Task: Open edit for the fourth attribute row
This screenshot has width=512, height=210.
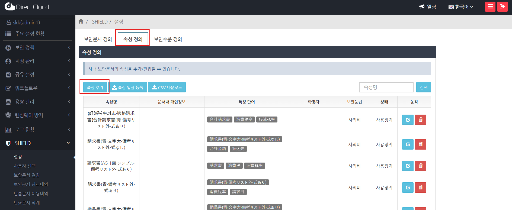Action: coord(408,188)
